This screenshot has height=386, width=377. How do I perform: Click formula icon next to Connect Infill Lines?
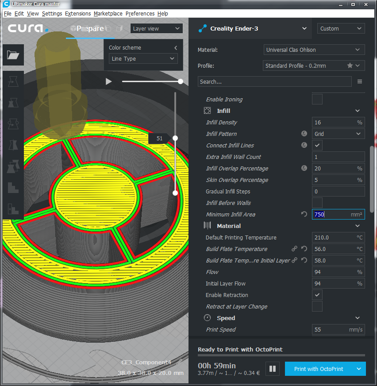coord(304,145)
